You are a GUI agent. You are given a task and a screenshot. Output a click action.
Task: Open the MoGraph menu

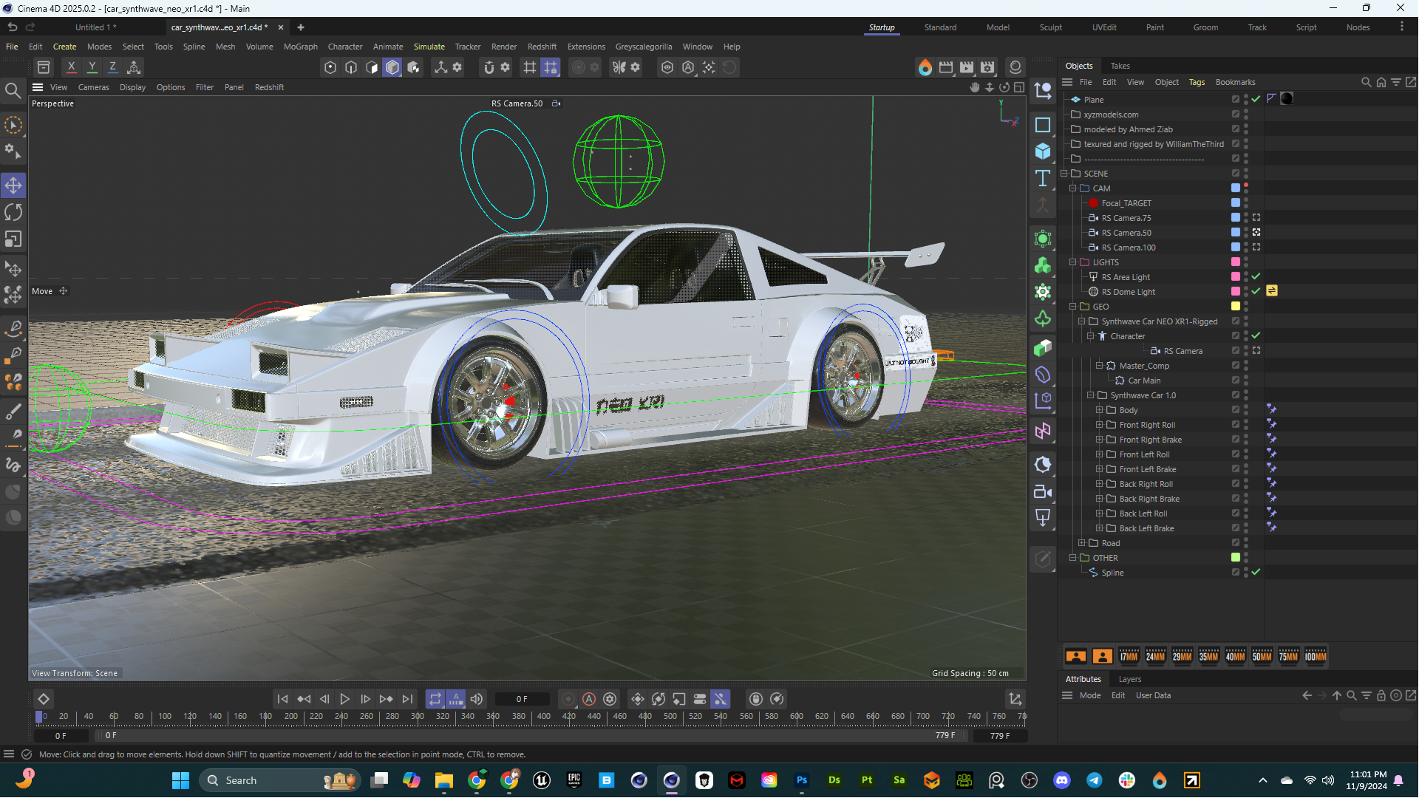point(300,47)
